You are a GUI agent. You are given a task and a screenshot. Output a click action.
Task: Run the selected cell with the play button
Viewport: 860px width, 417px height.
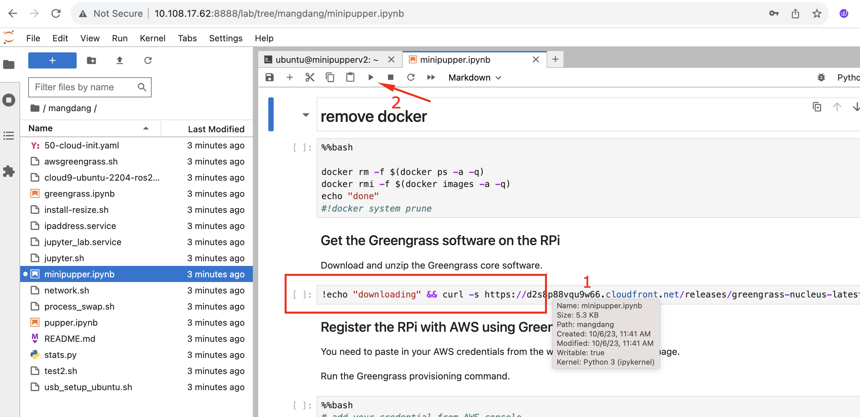coord(370,78)
